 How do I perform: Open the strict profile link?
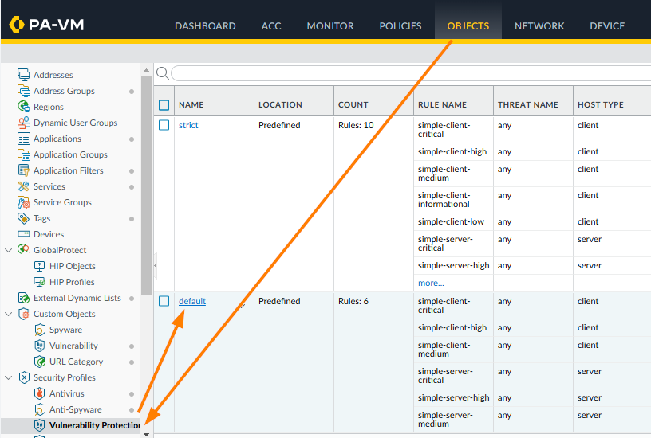[188, 125]
